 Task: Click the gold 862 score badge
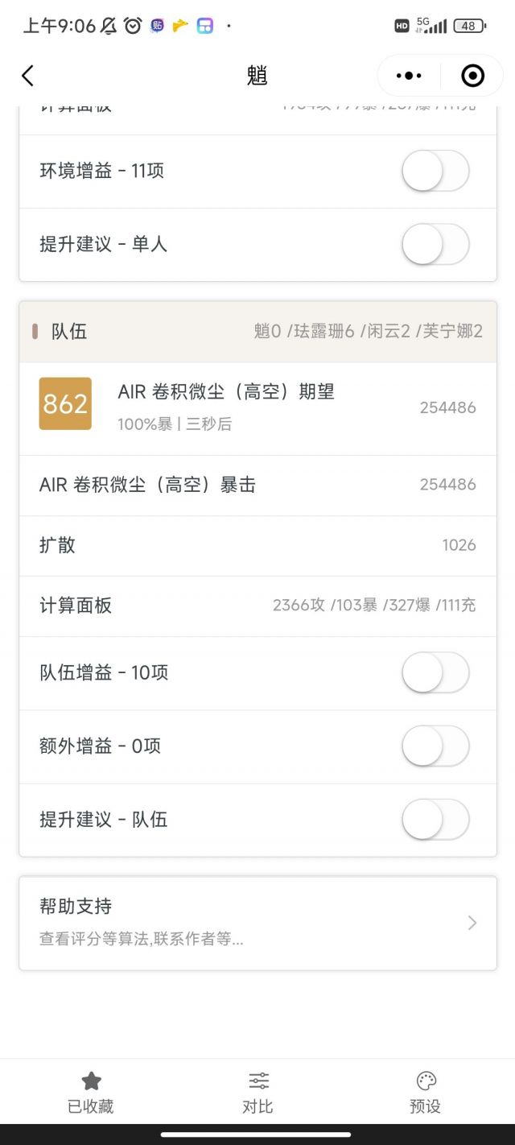click(65, 404)
